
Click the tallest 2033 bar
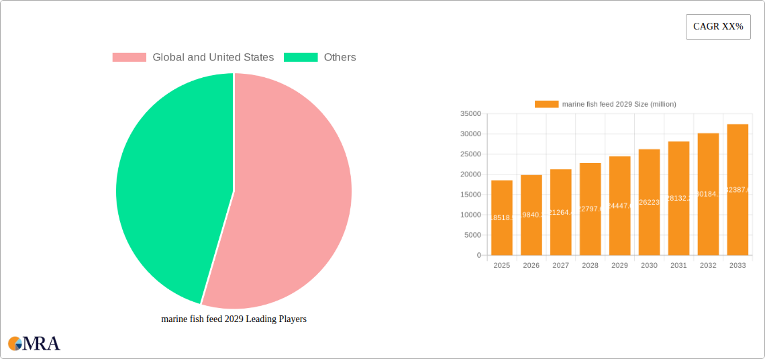tap(737, 190)
